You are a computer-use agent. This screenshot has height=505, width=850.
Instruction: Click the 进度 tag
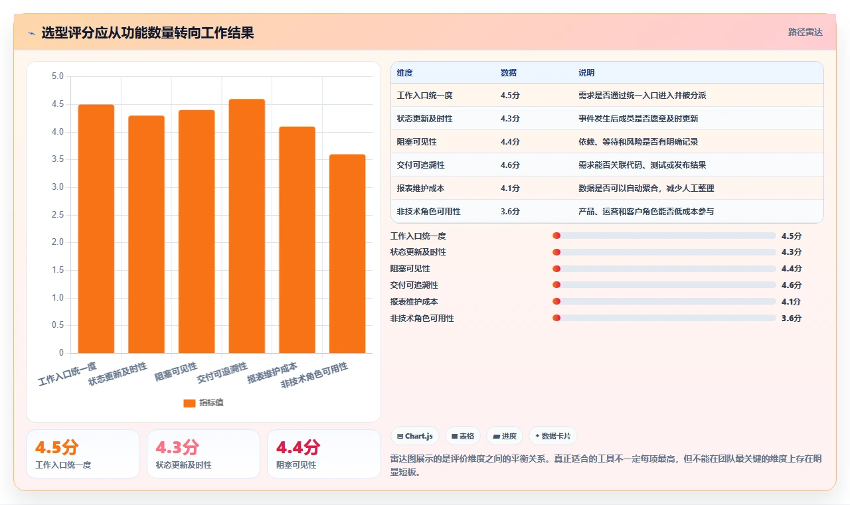point(505,436)
